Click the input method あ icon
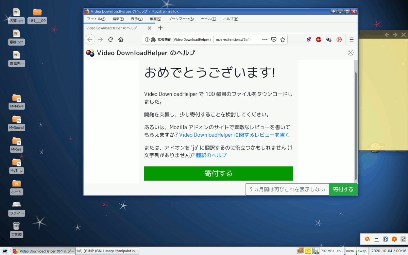This screenshot has height=255, width=408. pos(367,239)
